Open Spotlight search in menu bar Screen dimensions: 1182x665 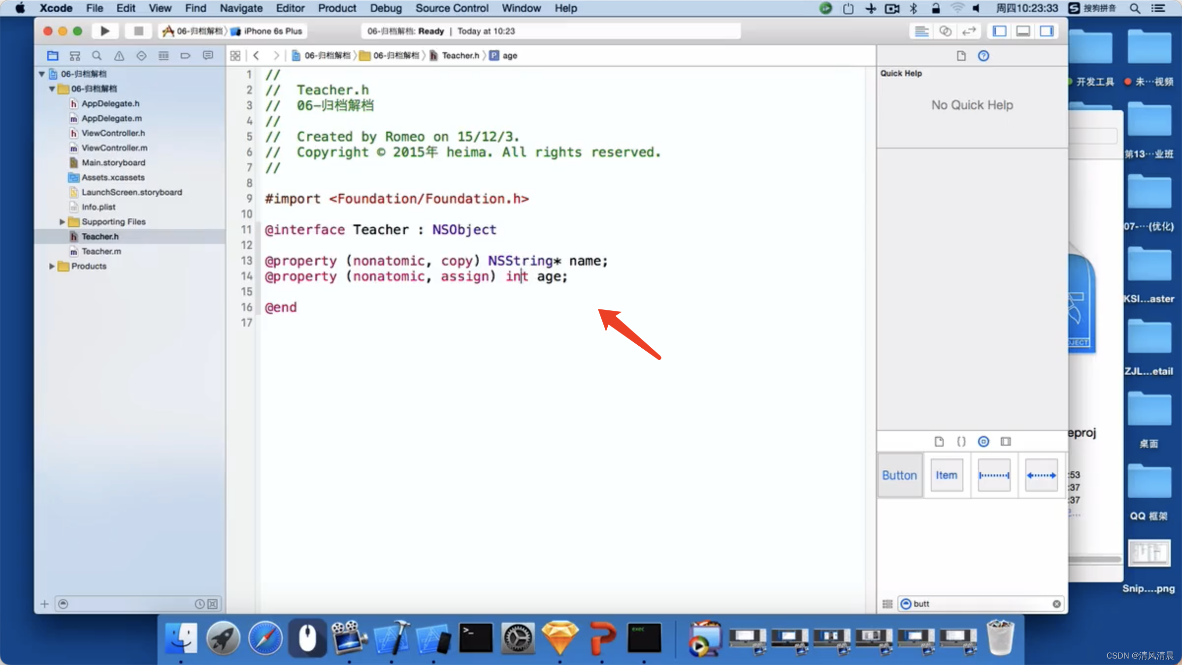pos(1135,8)
